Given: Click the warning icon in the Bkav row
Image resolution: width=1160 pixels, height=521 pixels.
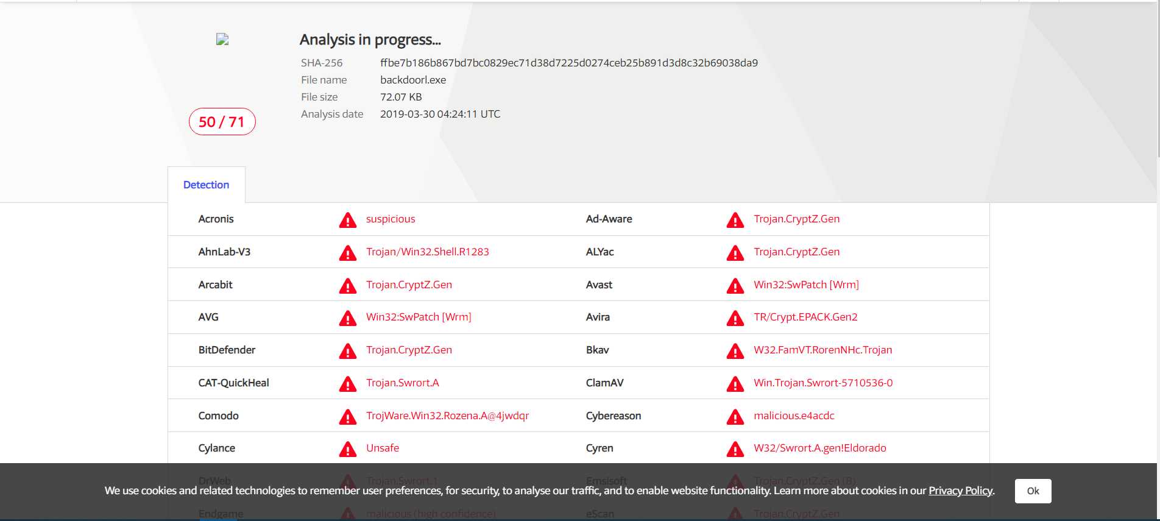Looking at the screenshot, I should pyautogui.click(x=735, y=351).
